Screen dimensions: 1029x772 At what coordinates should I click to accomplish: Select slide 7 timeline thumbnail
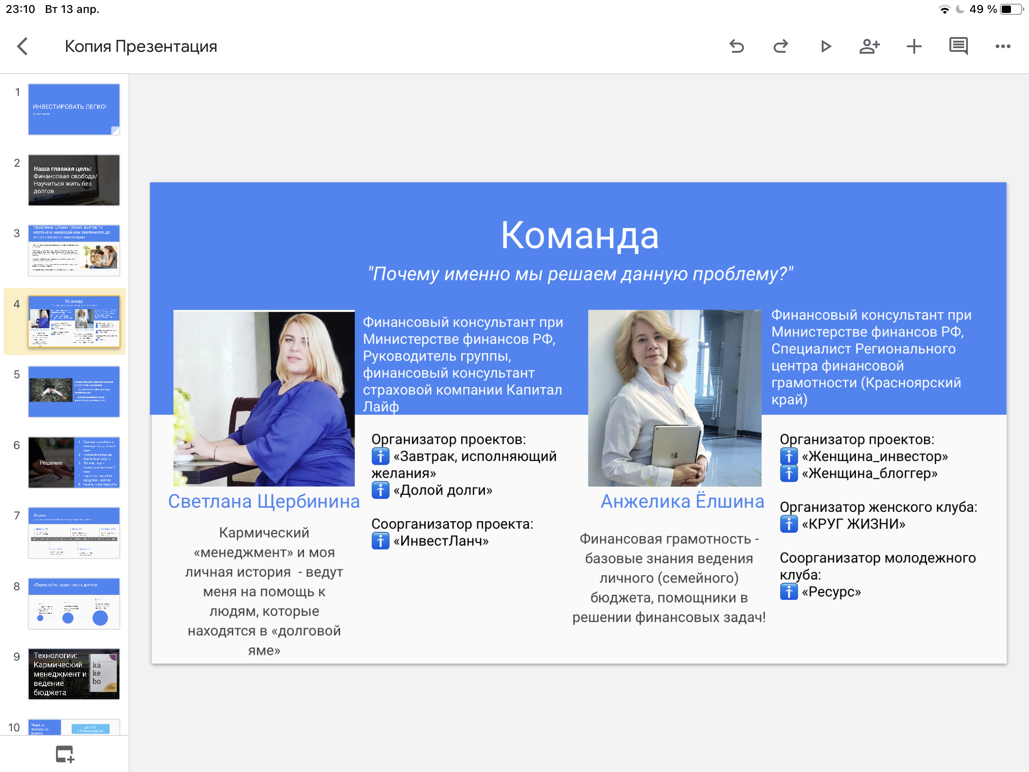[74, 533]
